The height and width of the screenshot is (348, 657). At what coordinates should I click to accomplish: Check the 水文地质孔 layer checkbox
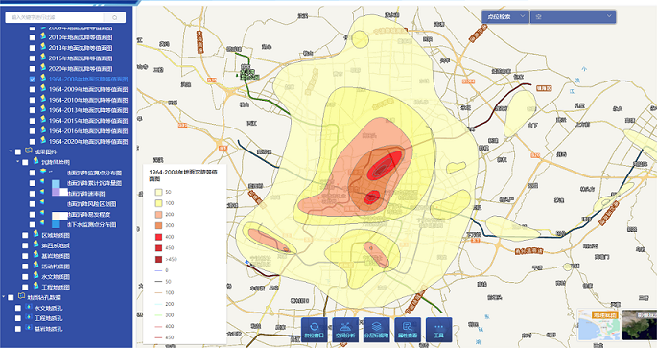(18, 308)
